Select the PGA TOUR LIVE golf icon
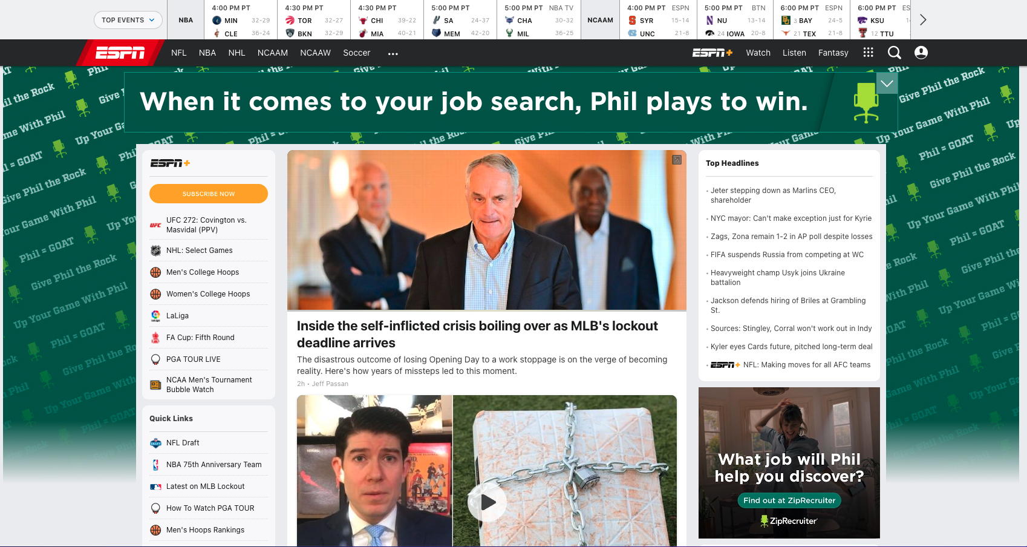Screen dimensions: 1027x547 pyautogui.click(x=155, y=359)
